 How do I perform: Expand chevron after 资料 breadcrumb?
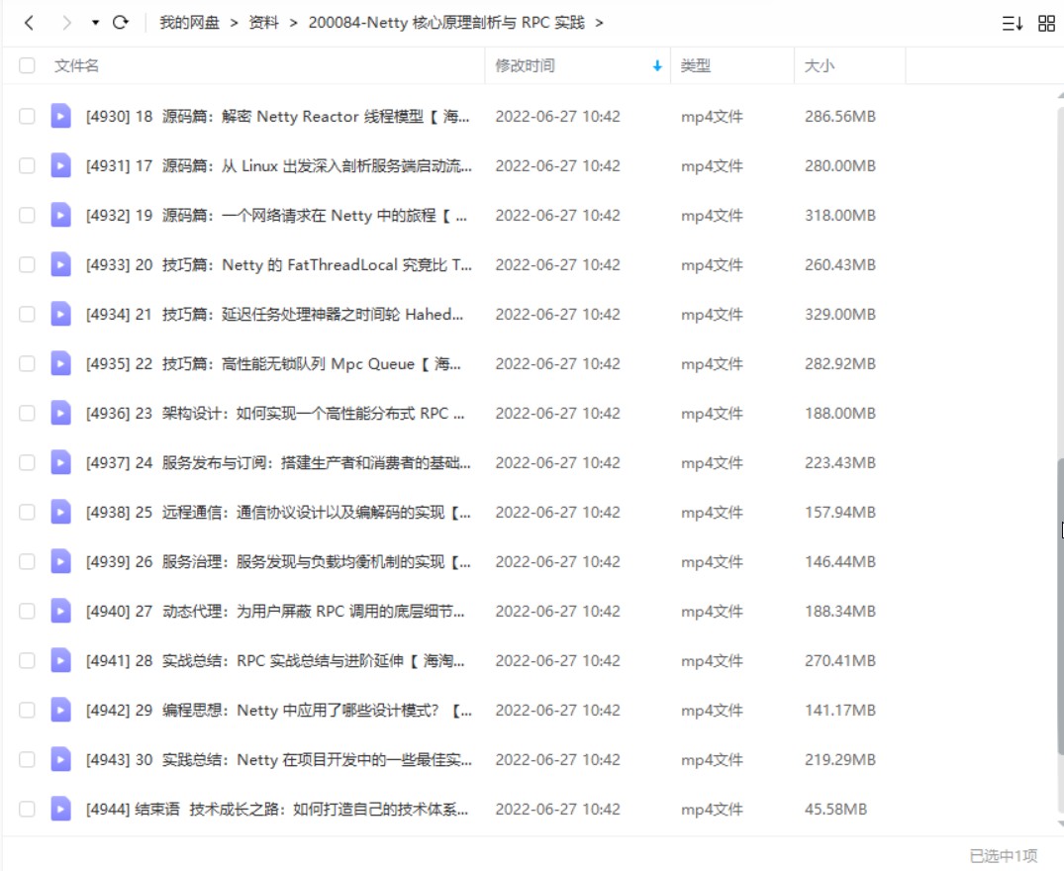pos(293,23)
